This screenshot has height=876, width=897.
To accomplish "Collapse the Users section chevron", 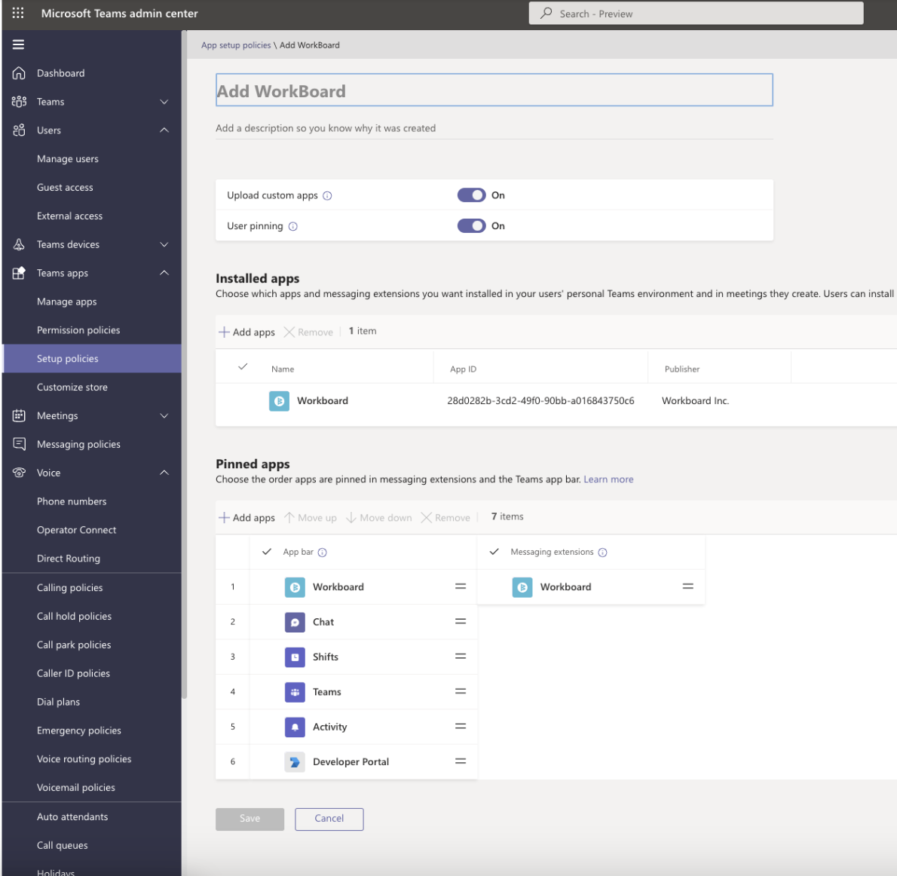I will [164, 130].
